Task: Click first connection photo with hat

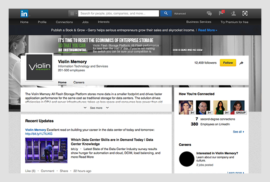Action: (186, 108)
